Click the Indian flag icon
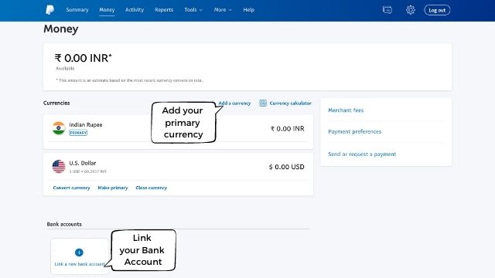Viewport: 495px width, 278px height. 59,128
